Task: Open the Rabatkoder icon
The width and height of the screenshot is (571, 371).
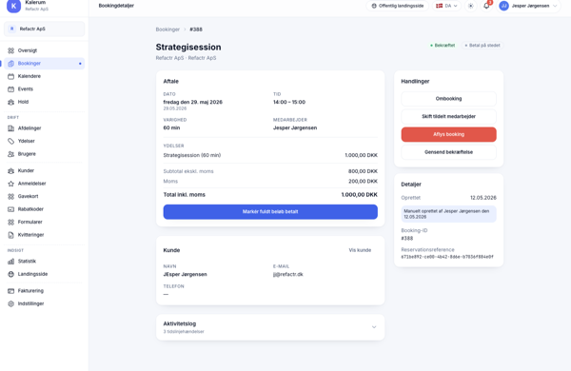Action: point(10,209)
